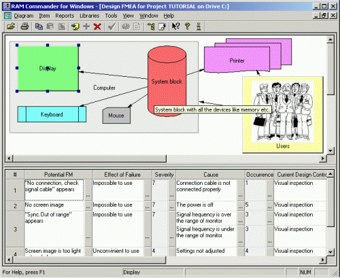Click the yellow Info 'i' icon
Image resolution: width=340 pixels, height=278 pixels.
(199, 27)
